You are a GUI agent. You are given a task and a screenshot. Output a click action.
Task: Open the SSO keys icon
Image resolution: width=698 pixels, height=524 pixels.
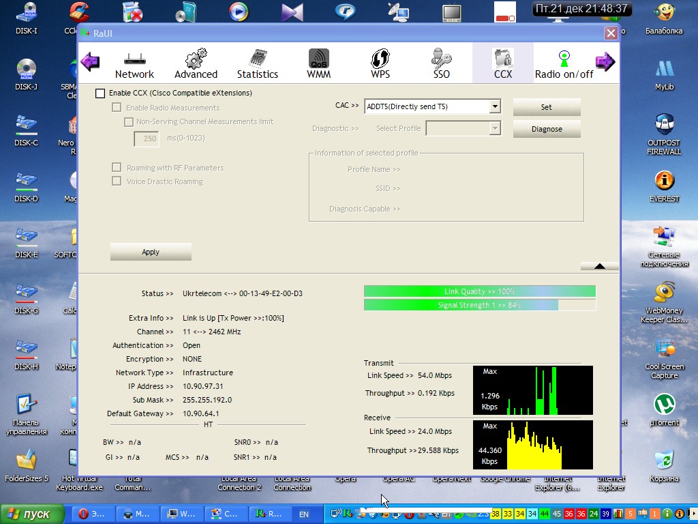pyautogui.click(x=441, y=59)
